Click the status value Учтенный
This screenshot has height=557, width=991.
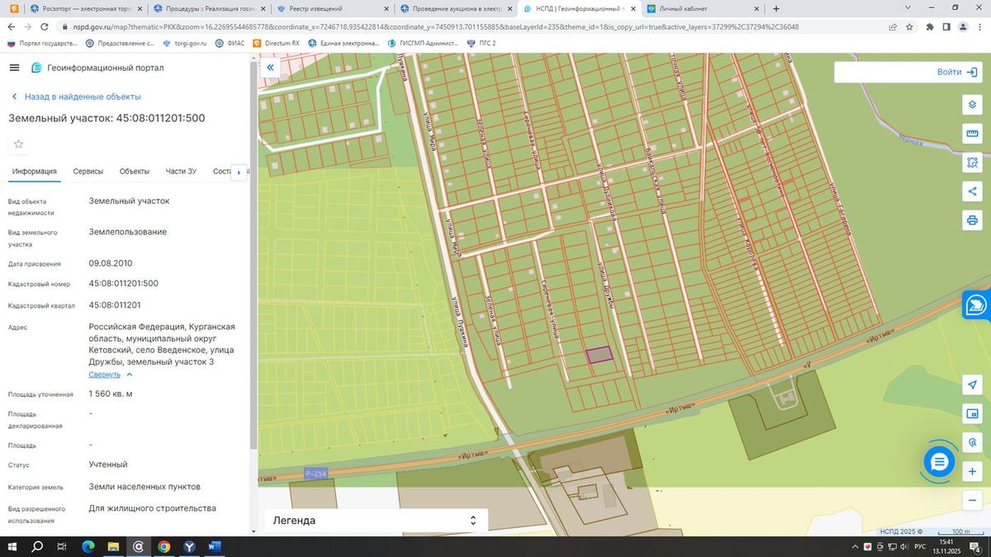pyautogui.click(x=108, y=465)
